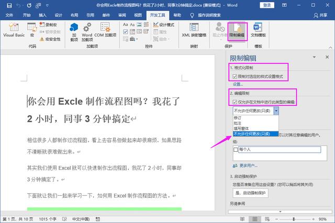Click the 1015 个字 word count

click(x=48, y=219)
